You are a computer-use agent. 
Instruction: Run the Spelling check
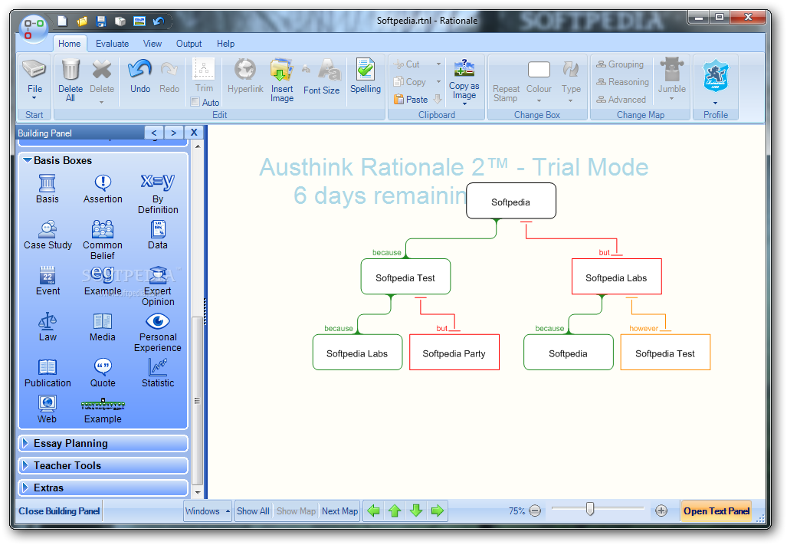tap(366, 75)
